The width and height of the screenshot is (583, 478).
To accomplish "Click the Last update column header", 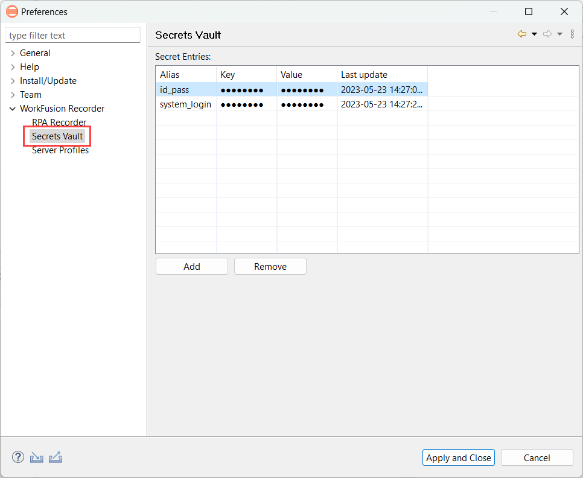I will click(383, 74).
